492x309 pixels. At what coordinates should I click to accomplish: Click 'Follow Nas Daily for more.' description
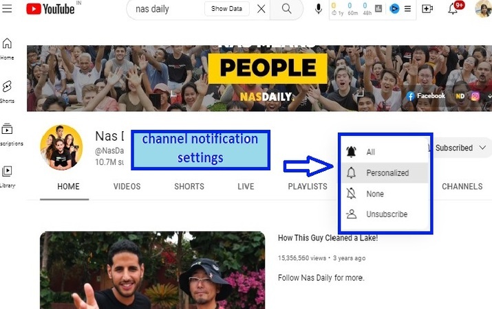click(321, 277)
